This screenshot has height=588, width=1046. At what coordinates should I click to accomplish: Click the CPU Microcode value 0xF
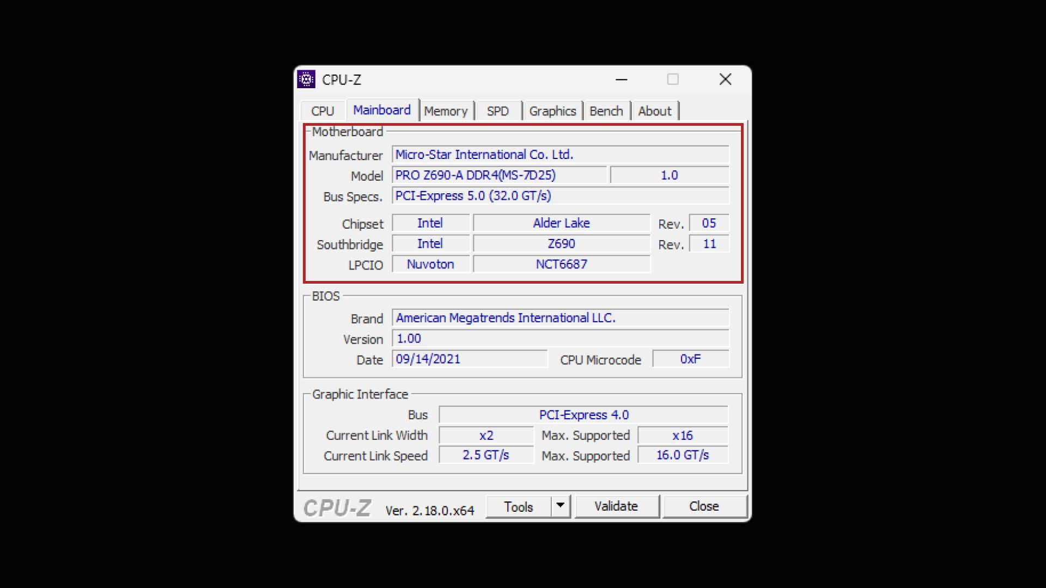(x=690, y=359)
